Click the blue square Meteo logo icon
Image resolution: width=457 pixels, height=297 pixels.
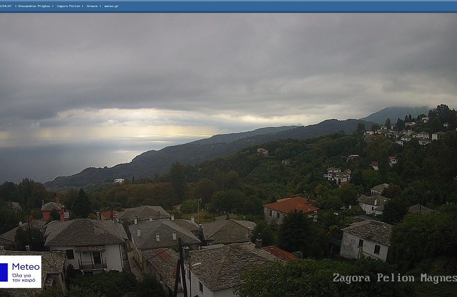click(4, 272)
